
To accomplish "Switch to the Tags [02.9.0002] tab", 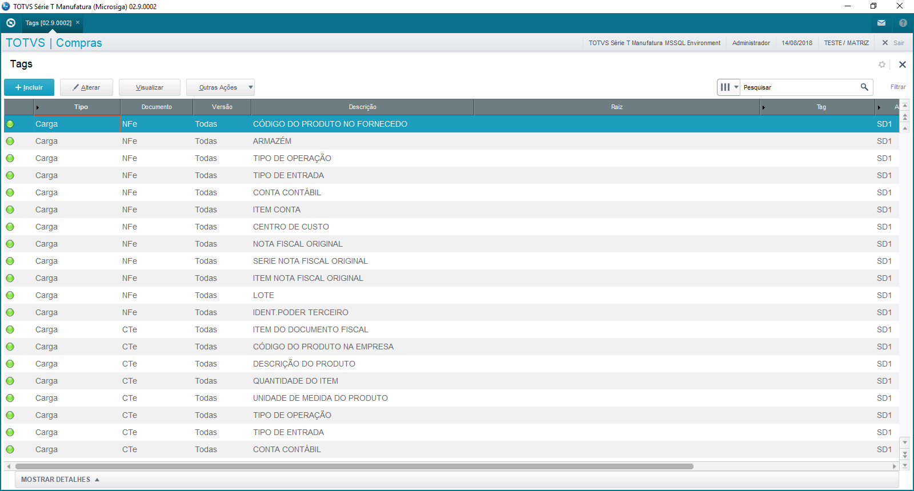I will pos(49,23).
